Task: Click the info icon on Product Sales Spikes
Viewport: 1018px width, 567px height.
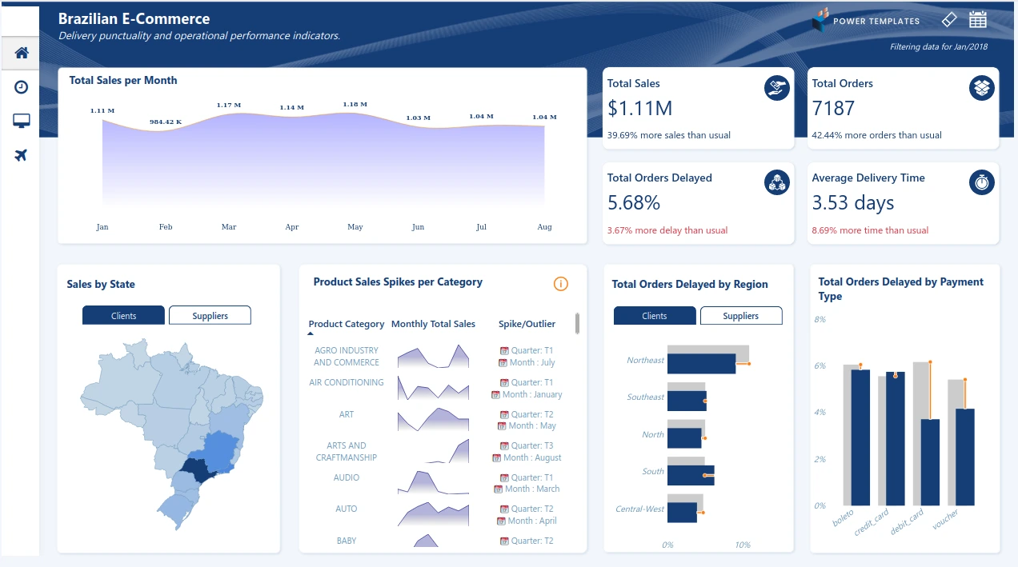Action: (x=560, y=283)
